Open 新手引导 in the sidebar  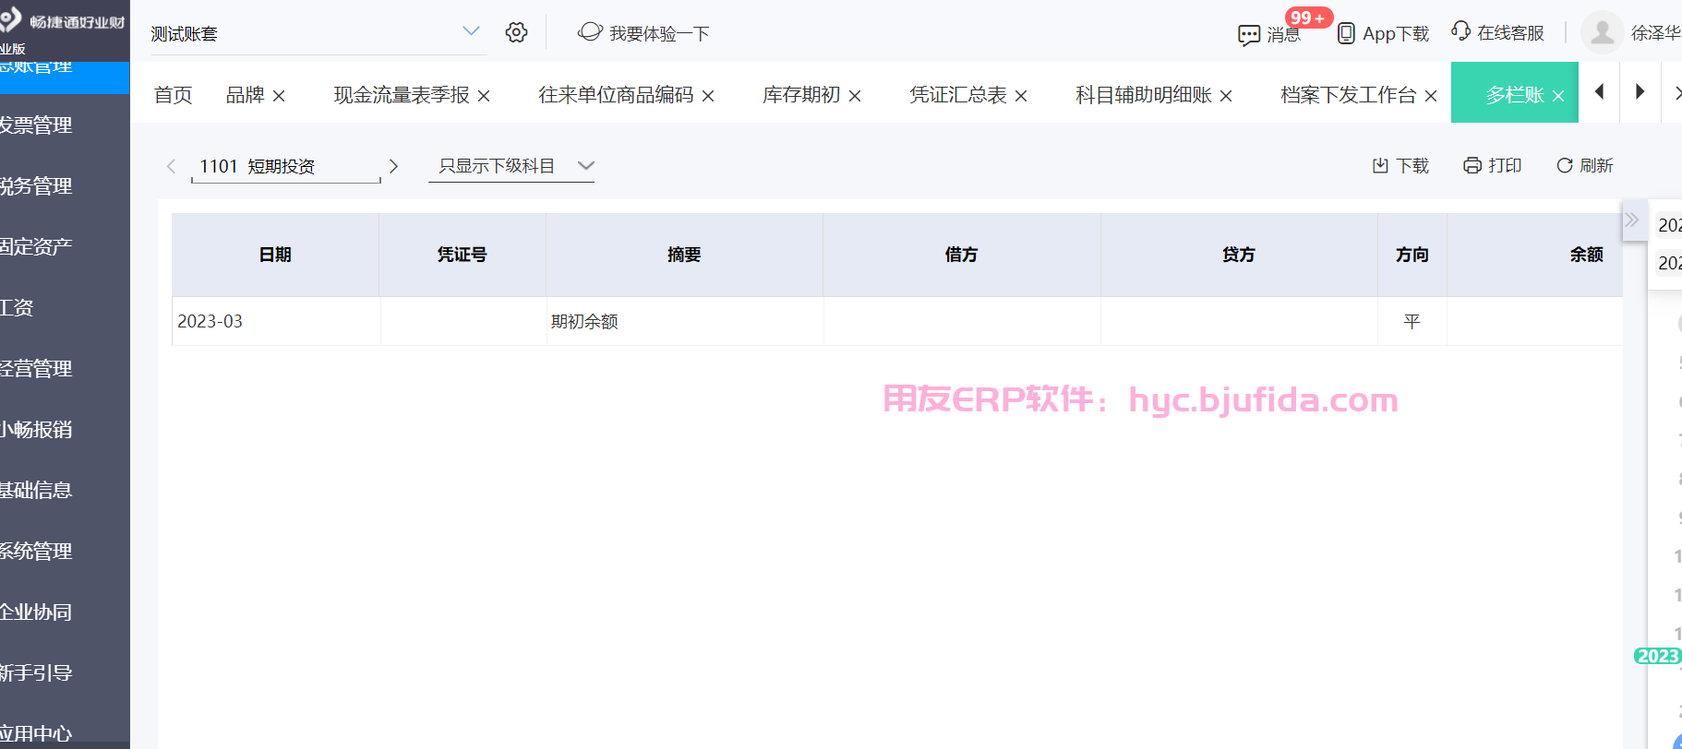37,672
